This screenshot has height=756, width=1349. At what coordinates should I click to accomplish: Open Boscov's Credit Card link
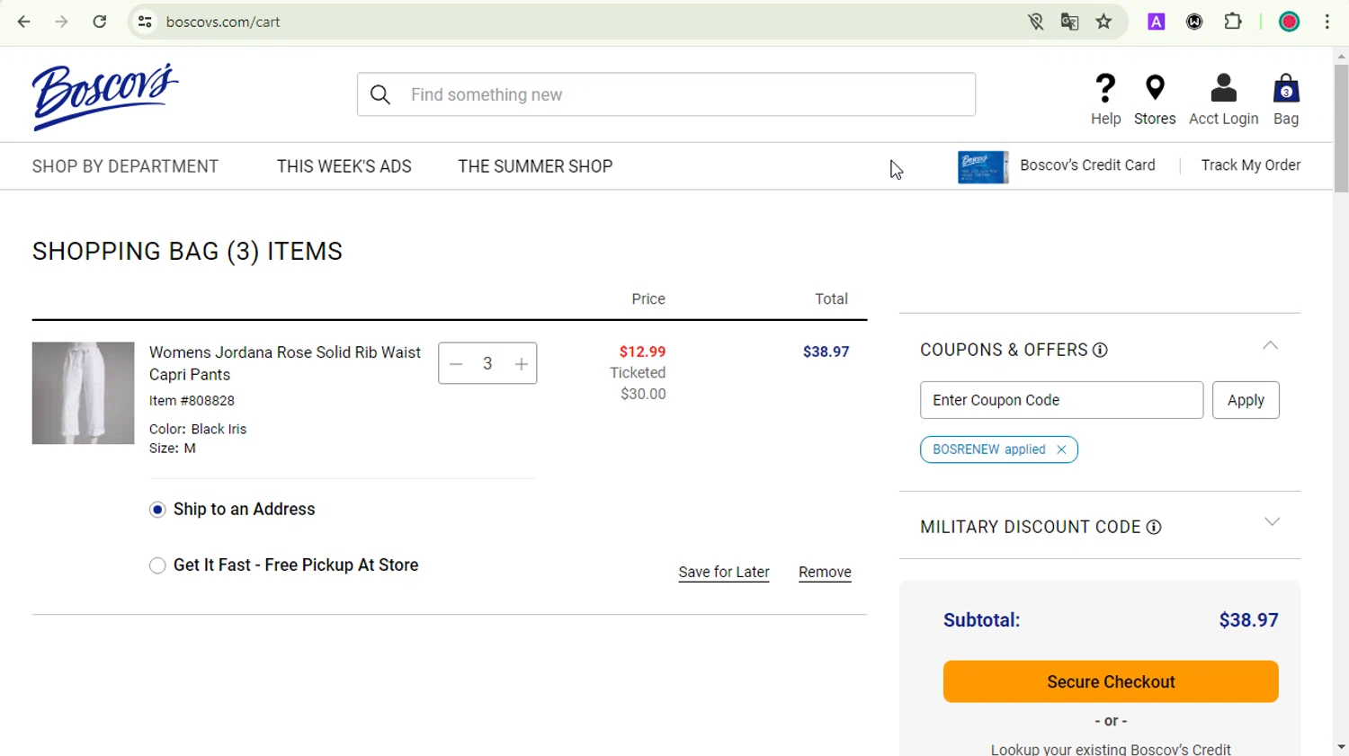[x=1087, y=165]
